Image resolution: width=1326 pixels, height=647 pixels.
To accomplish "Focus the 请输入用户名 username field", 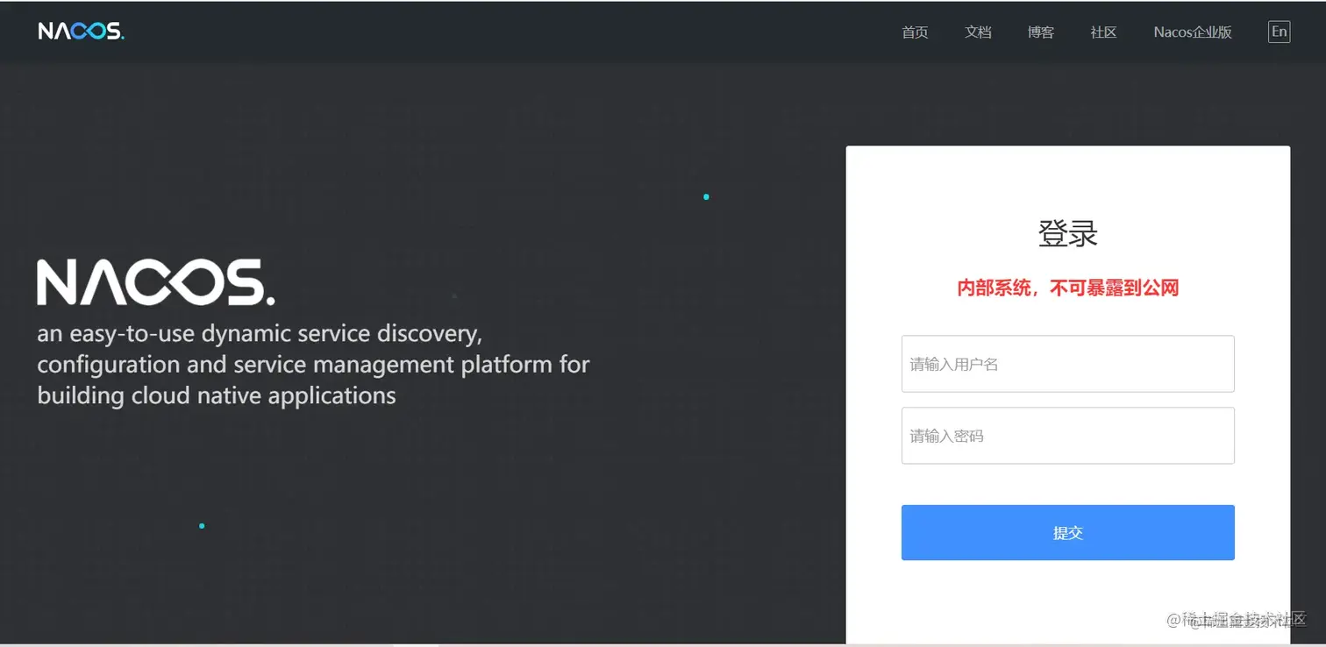I will pyautogui.click(x=1068, y=364).
